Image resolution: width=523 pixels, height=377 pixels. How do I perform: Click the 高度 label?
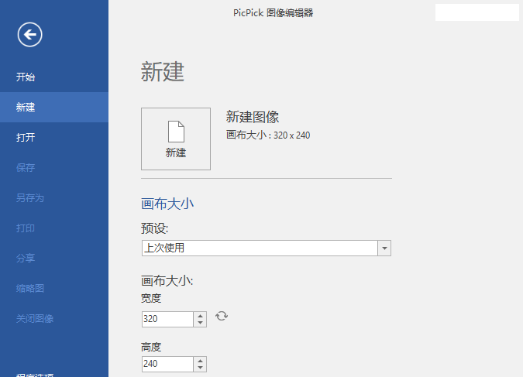click(151, 347)
